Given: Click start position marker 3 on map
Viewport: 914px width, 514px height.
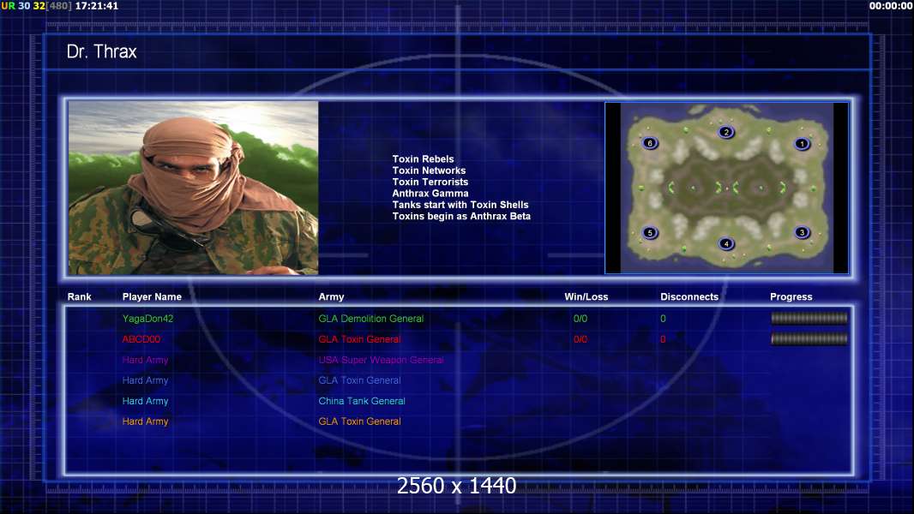Looking at the screenshot, I should [x=802, y=232].
